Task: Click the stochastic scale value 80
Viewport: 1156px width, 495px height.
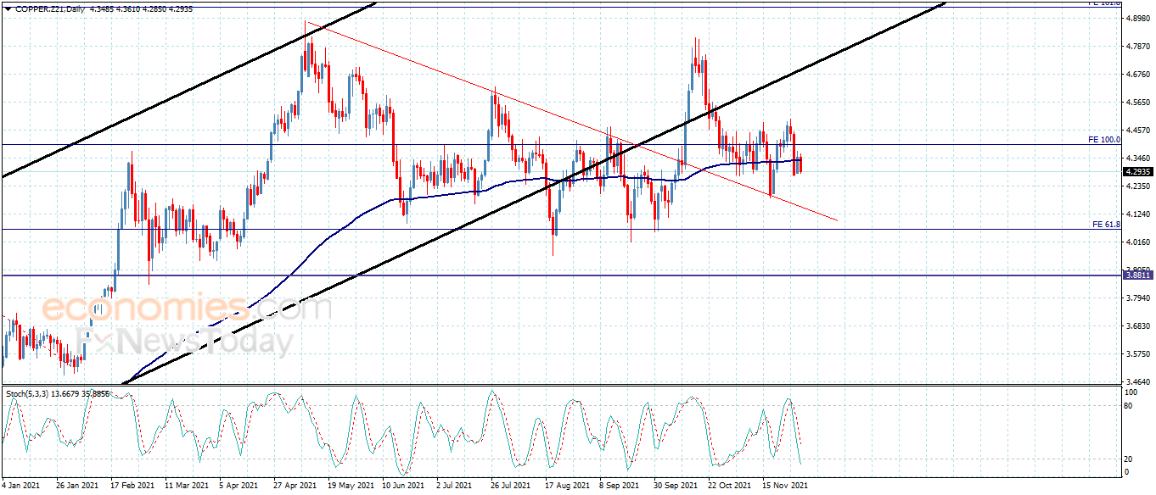Action: click(1129, 405)
